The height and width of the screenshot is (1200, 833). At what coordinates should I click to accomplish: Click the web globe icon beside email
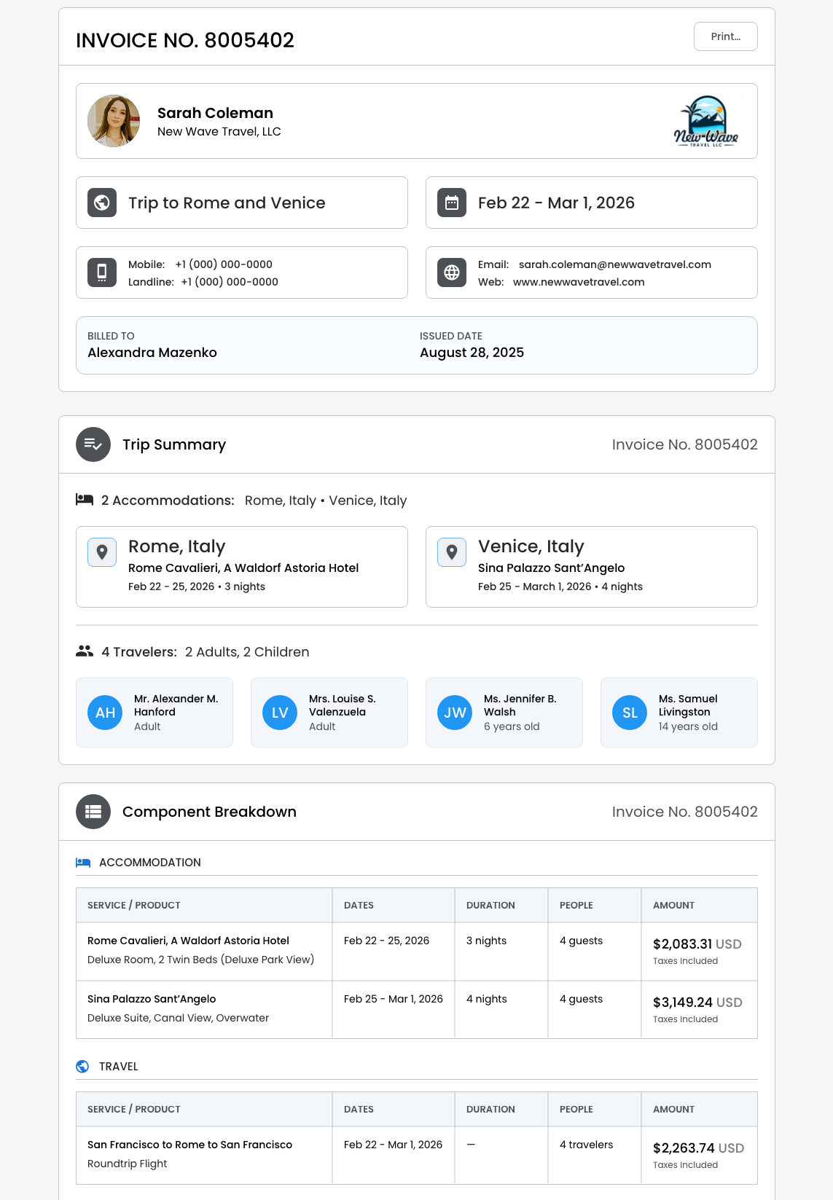coord(452,272)
